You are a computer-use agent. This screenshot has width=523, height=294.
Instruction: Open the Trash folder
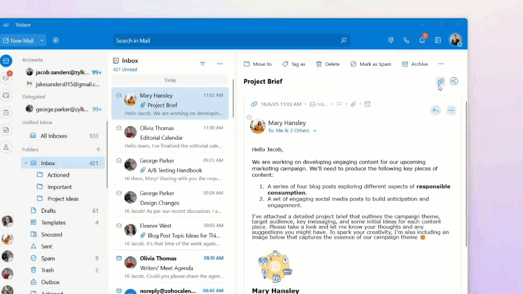pyautogui.click(x=62, y=270)
